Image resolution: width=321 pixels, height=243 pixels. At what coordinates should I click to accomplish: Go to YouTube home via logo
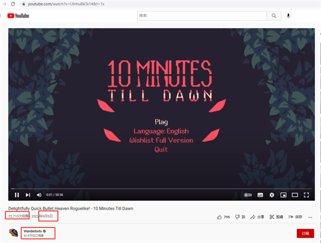[x=18, y=16]
